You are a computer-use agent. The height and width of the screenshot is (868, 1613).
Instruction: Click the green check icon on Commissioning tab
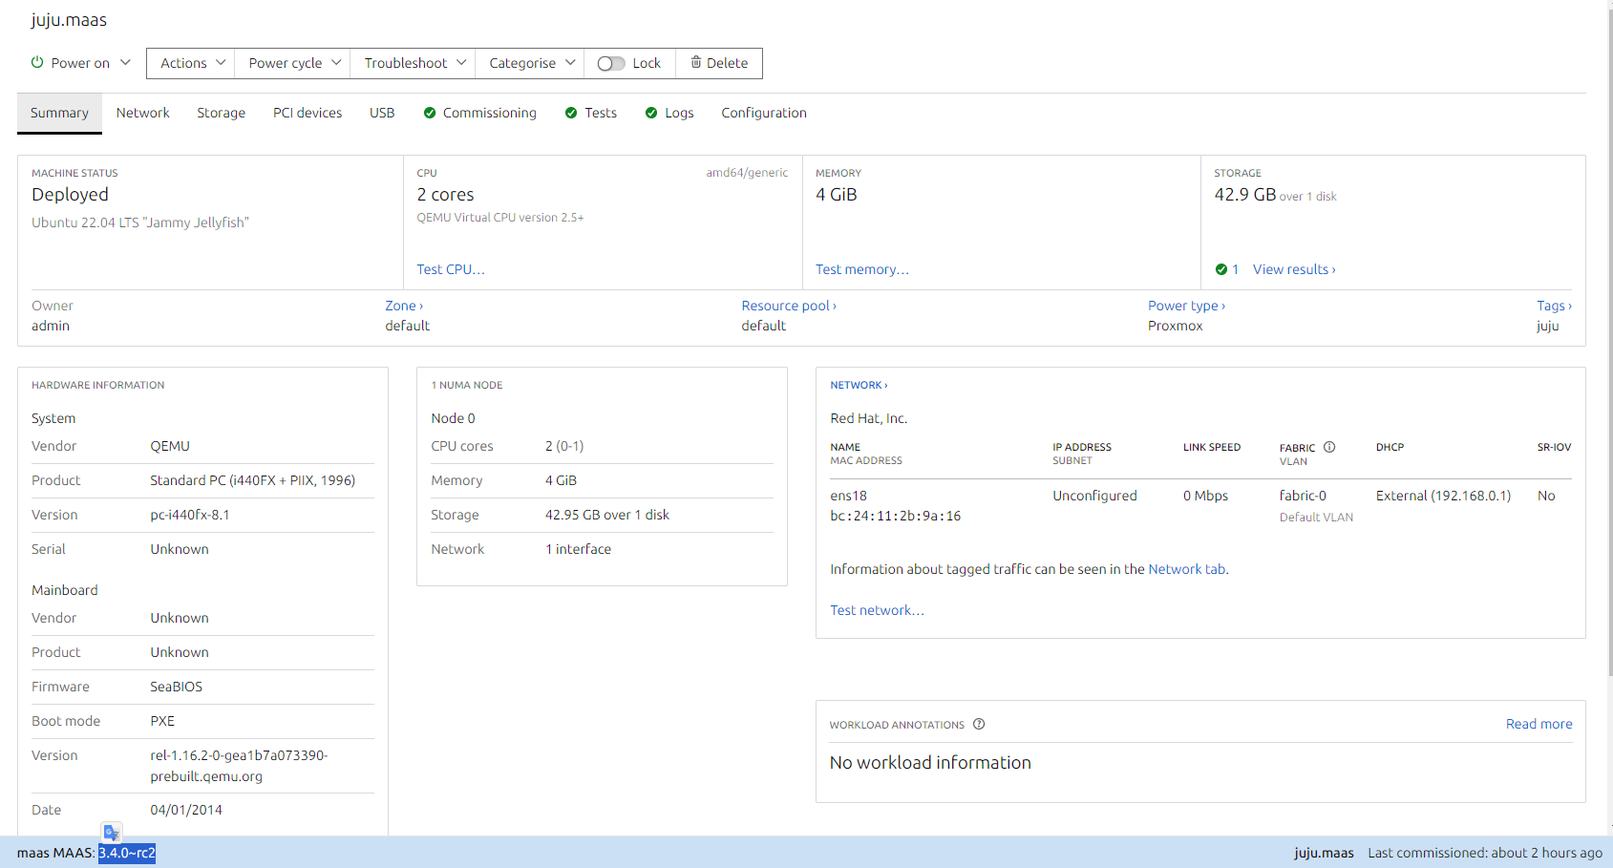[430, 113]
